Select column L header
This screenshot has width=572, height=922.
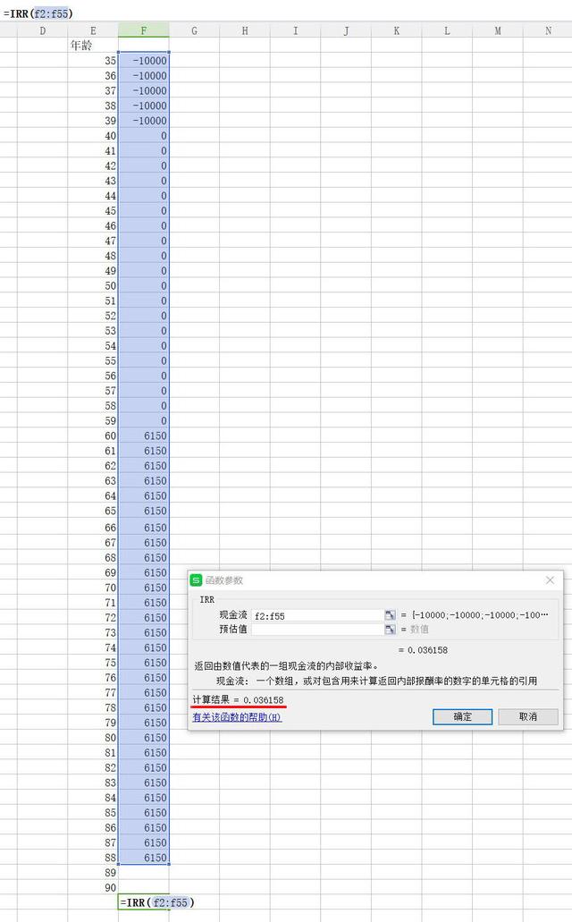[447, 30]
